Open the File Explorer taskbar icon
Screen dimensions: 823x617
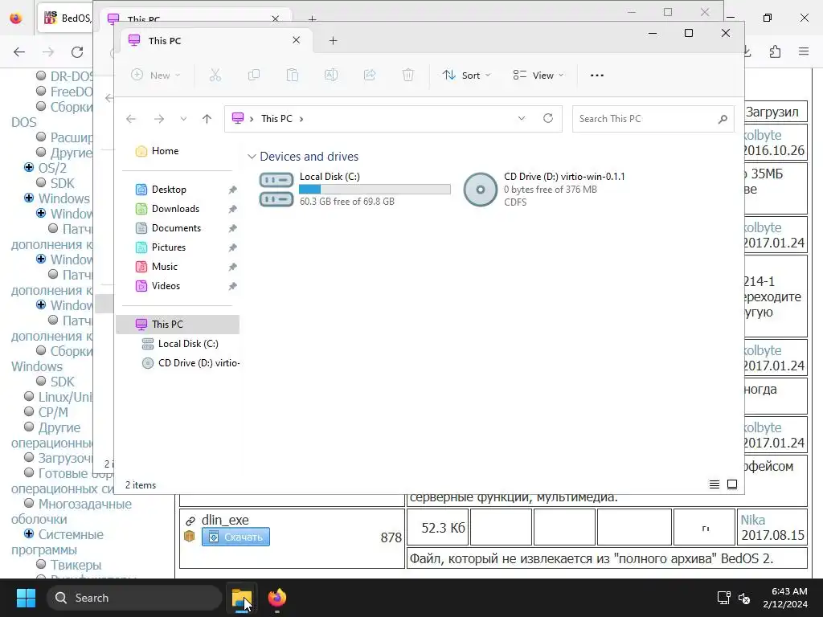click(x=242, y=598)
